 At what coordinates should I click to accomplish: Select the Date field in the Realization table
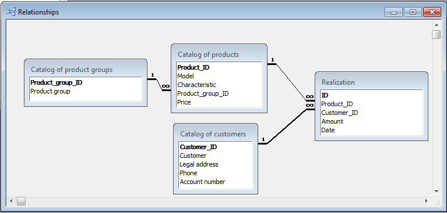point(371,130)
